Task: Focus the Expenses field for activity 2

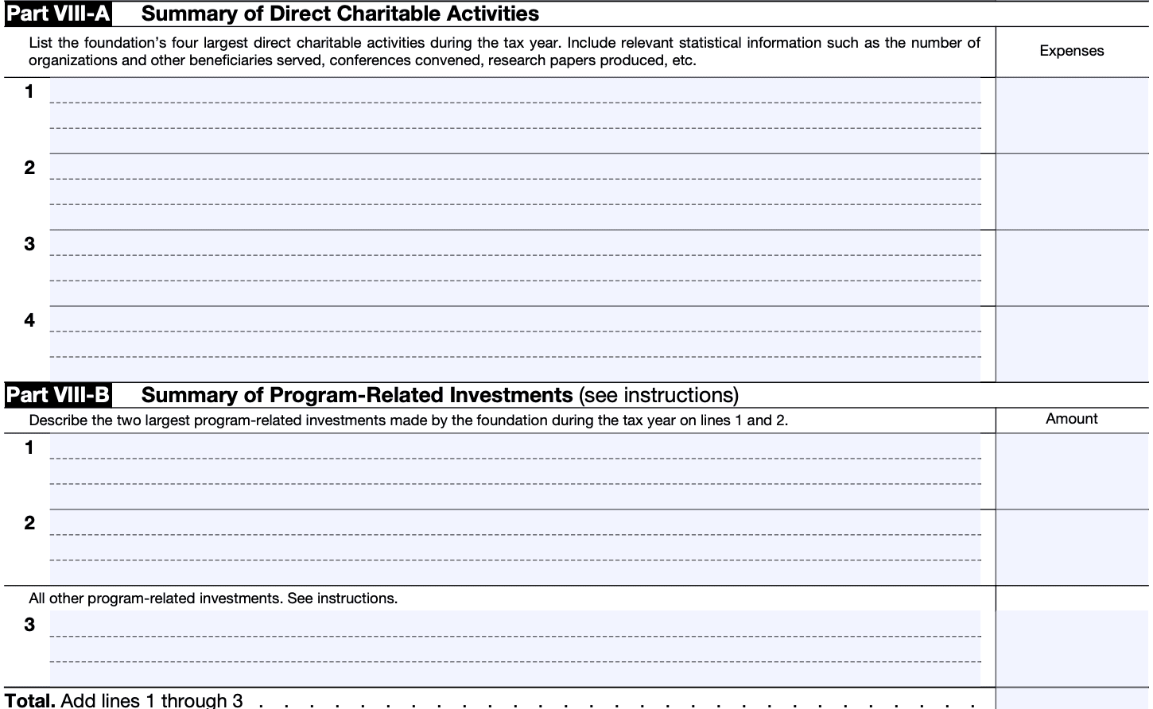Action: pos(1071,192)
